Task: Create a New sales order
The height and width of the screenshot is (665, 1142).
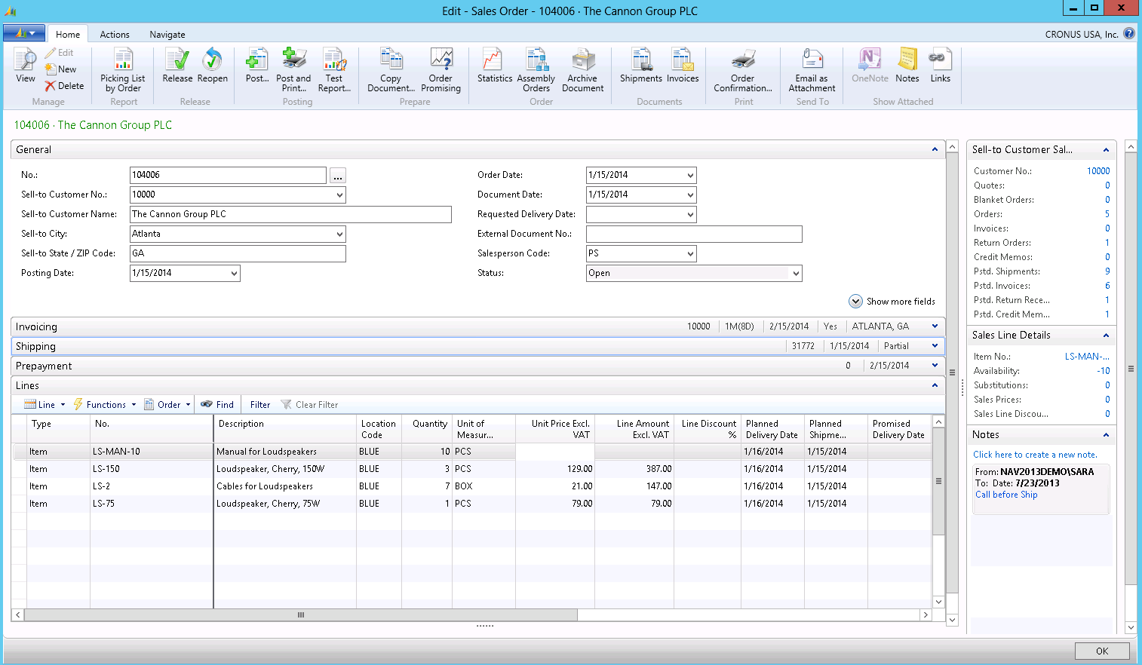Action: coord(60,69)
